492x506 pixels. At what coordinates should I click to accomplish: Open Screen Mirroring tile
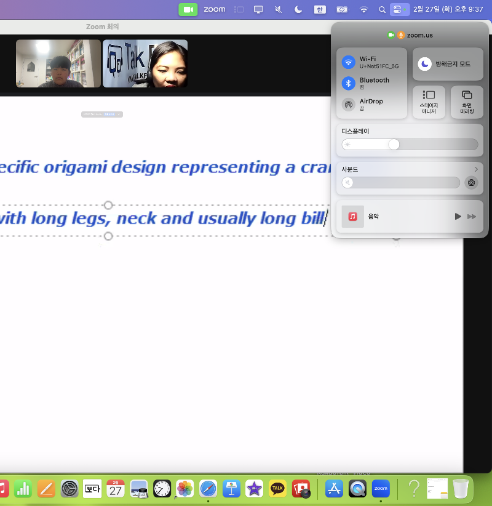(x=467, y=102)
